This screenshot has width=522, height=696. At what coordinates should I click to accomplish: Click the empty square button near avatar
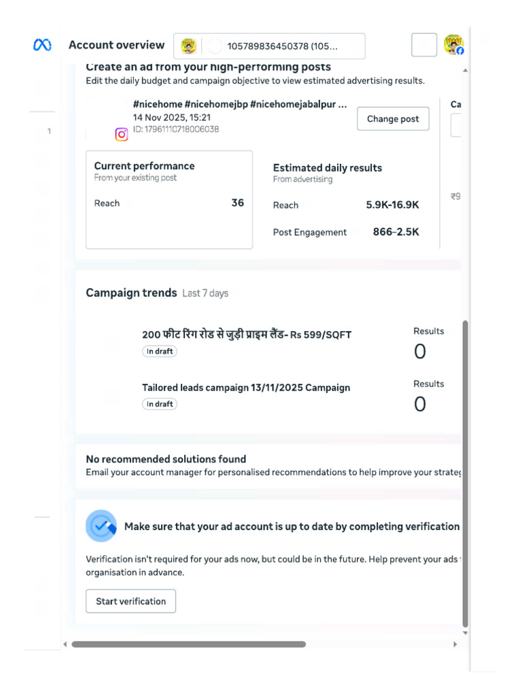tap(424, 45)
